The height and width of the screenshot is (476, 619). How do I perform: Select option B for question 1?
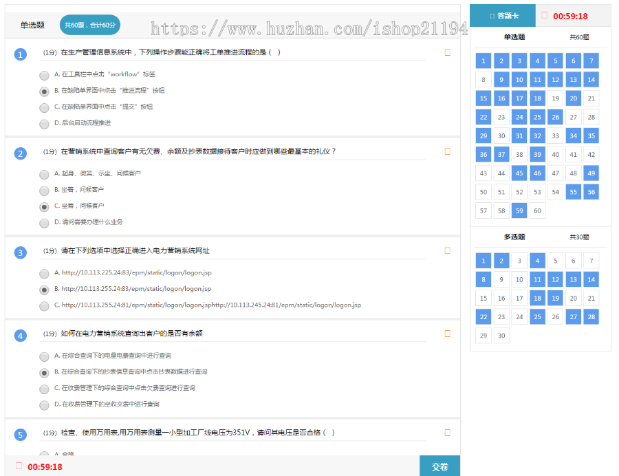[44, 90]
